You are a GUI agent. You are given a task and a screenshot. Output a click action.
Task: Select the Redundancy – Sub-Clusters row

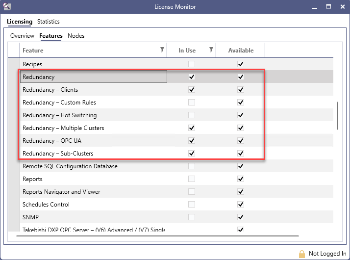pyautogui.click(x=93, y=154)
